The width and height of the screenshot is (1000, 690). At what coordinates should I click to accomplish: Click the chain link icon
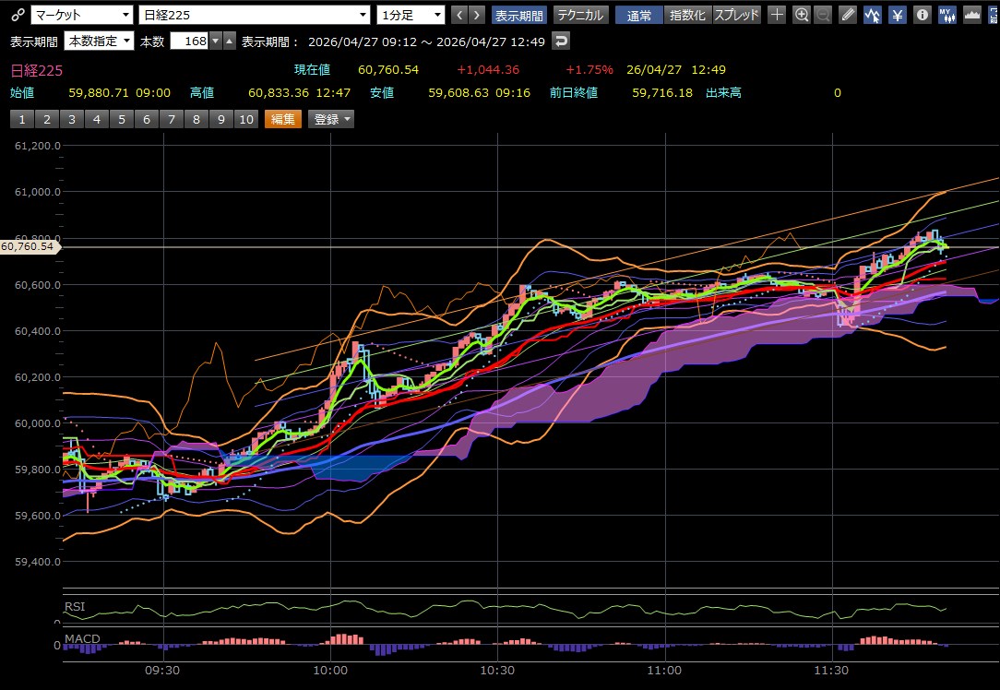pyautogui.click(x=17, y=15)
